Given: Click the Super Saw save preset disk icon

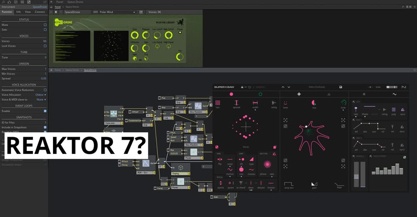Looking at the screenshot, I should (341, 87).
